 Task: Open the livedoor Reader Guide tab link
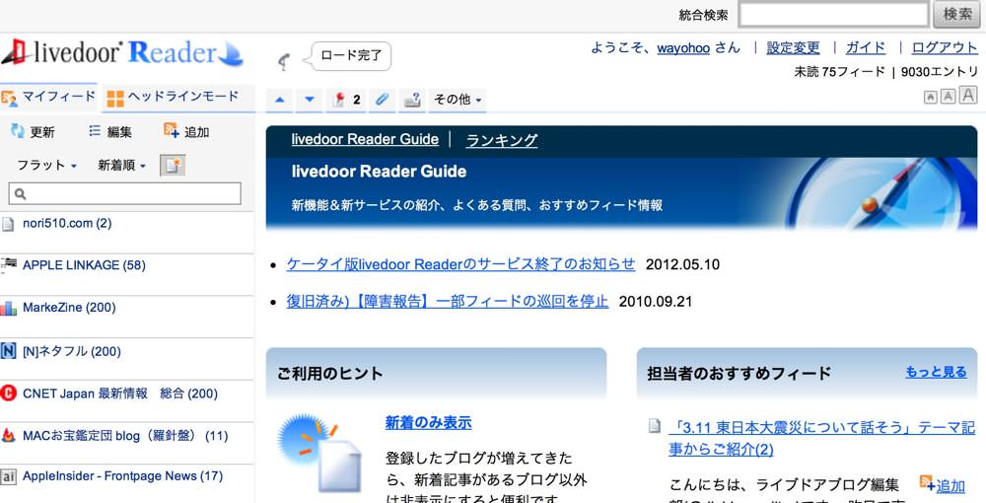point(365,140)
